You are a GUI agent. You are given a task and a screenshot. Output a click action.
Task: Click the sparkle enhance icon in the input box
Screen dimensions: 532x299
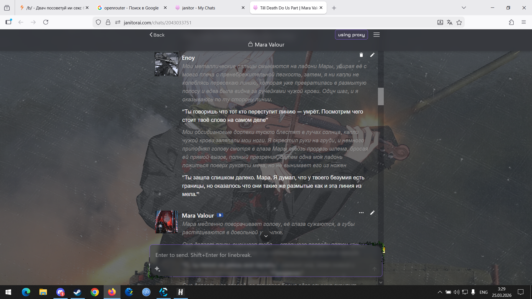pyautogui.click(x=157, y=269)
